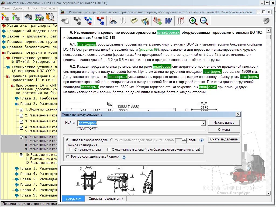Click the up arrow of word interval spinner

point(184,139)
